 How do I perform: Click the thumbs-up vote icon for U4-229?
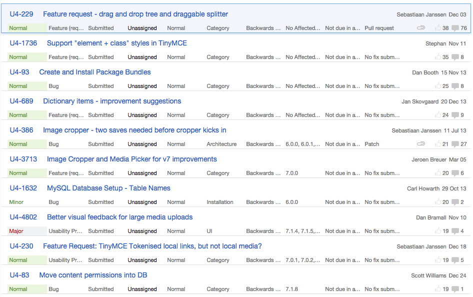click(x=438, y=28)
